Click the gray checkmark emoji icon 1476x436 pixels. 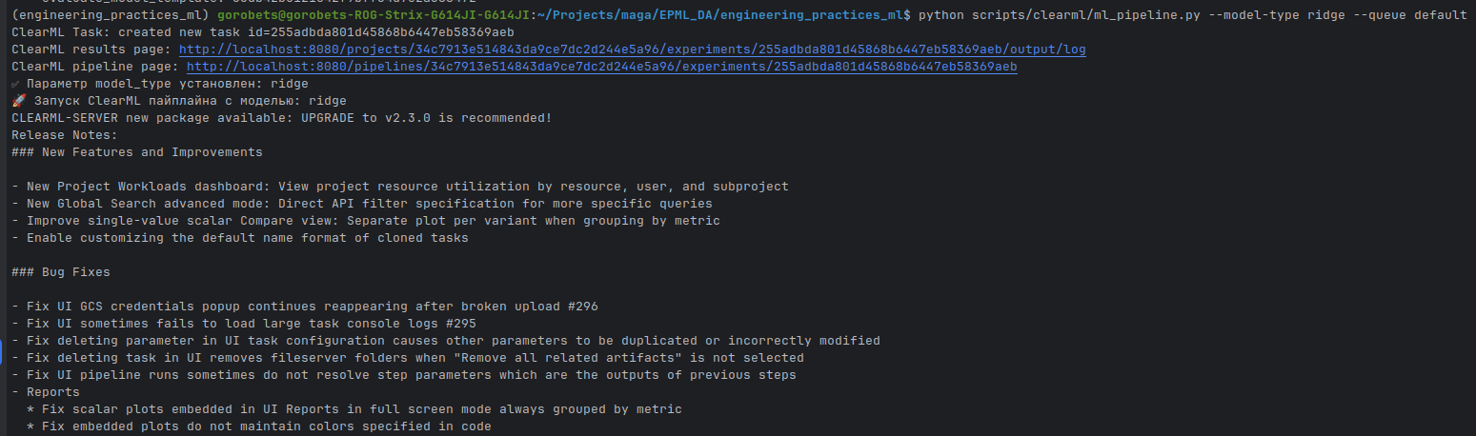point(17,84)
